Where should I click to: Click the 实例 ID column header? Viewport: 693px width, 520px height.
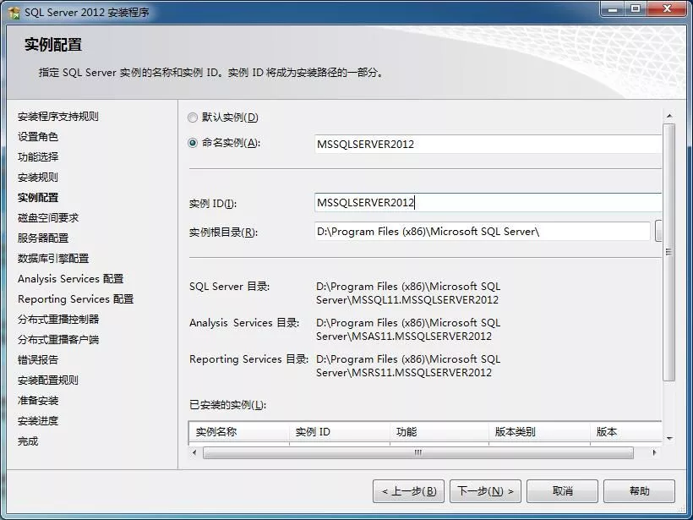(x=340, y=432)
